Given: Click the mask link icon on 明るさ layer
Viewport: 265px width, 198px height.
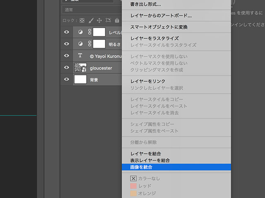Looking at the screenshot, I should pos(89,44).
